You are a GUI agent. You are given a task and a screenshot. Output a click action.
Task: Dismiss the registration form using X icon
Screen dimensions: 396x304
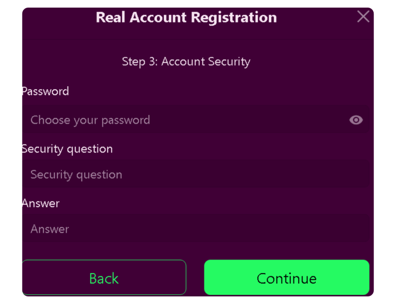[363, 17]
